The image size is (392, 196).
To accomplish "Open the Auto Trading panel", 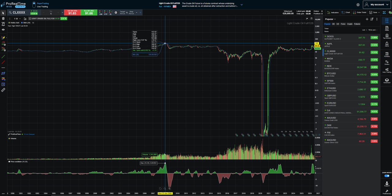I will click(387, 71).
